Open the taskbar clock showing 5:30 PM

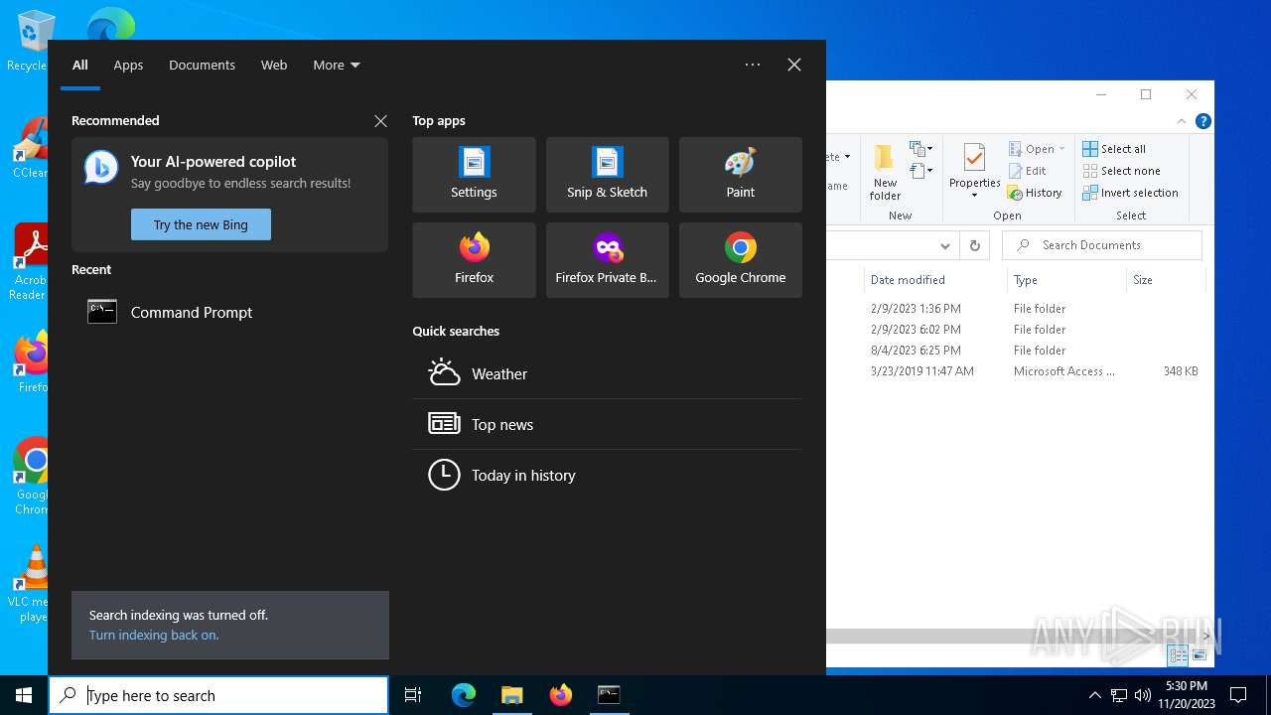point(1187,695)
